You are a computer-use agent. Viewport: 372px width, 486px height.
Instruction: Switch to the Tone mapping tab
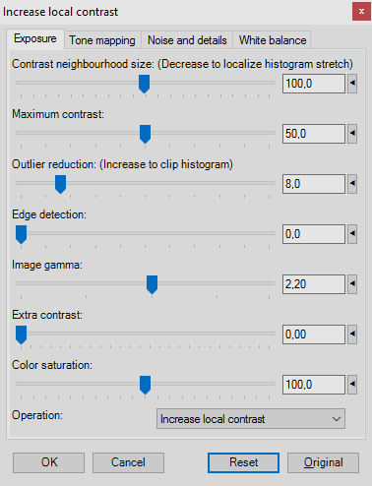(102, 40)
